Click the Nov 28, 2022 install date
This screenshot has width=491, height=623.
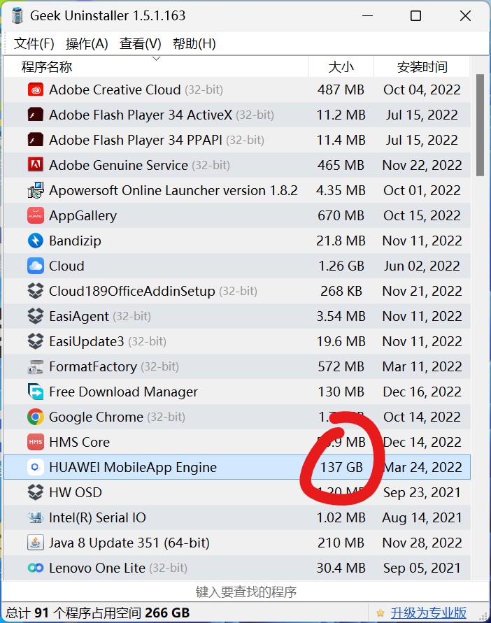click(422, 543)
